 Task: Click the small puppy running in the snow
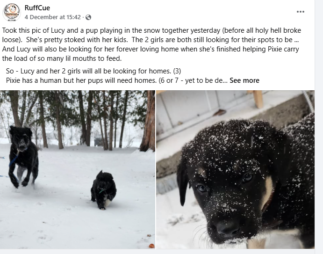[x=103, y=189]
